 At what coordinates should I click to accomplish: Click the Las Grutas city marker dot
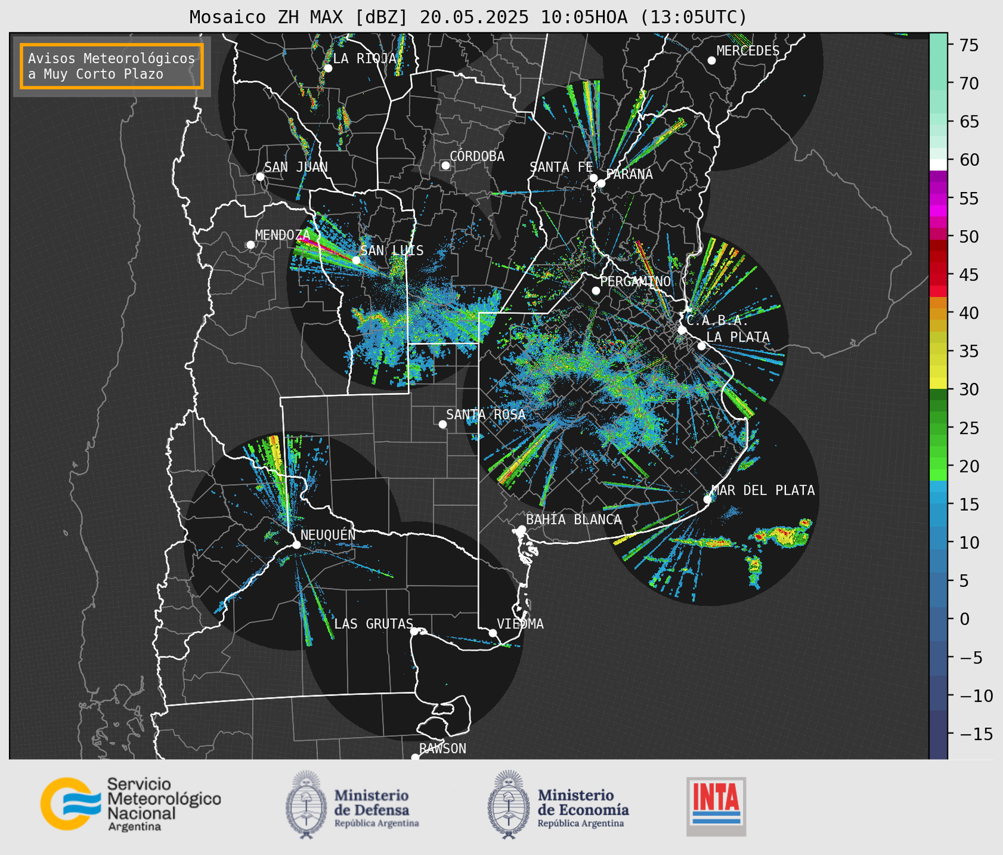(414, 631)
